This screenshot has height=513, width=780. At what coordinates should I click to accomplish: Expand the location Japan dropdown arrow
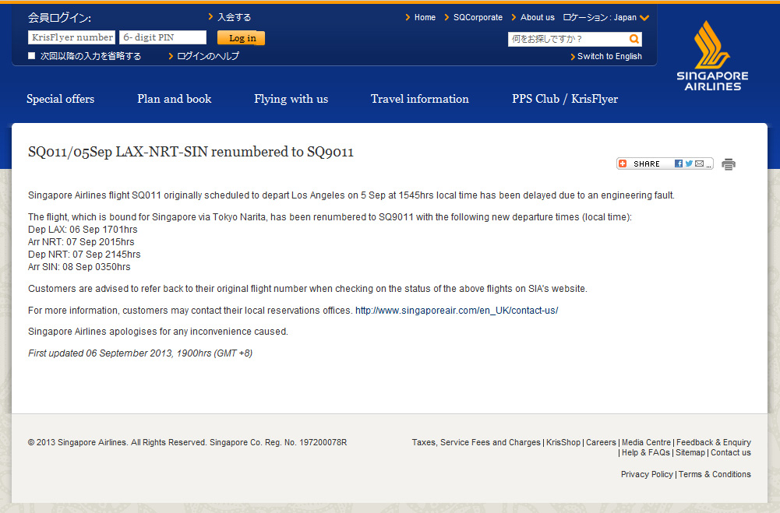(x=644, y=18)
